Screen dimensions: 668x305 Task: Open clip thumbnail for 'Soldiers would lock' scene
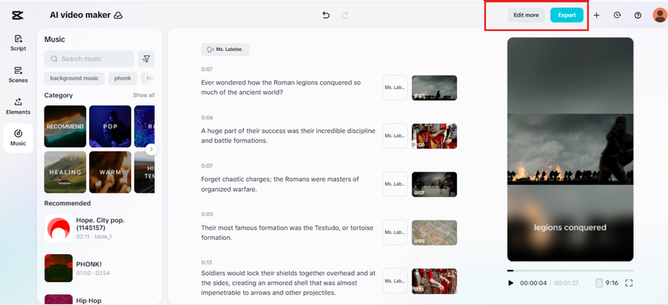434,281
